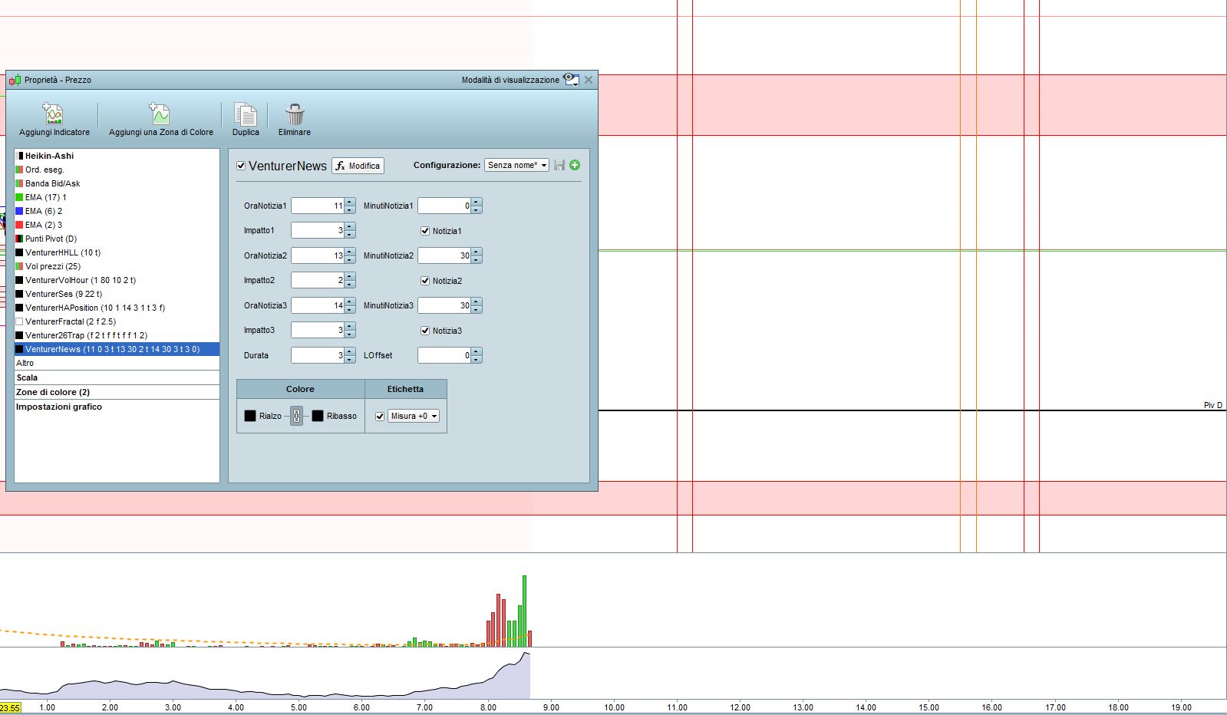Click the candlestick icon in the Proprietà title bar

click(15, 80)
